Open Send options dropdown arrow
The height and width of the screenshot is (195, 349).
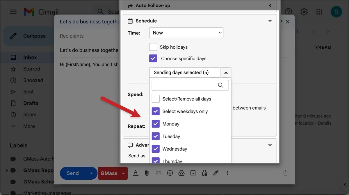pos(92,173)
